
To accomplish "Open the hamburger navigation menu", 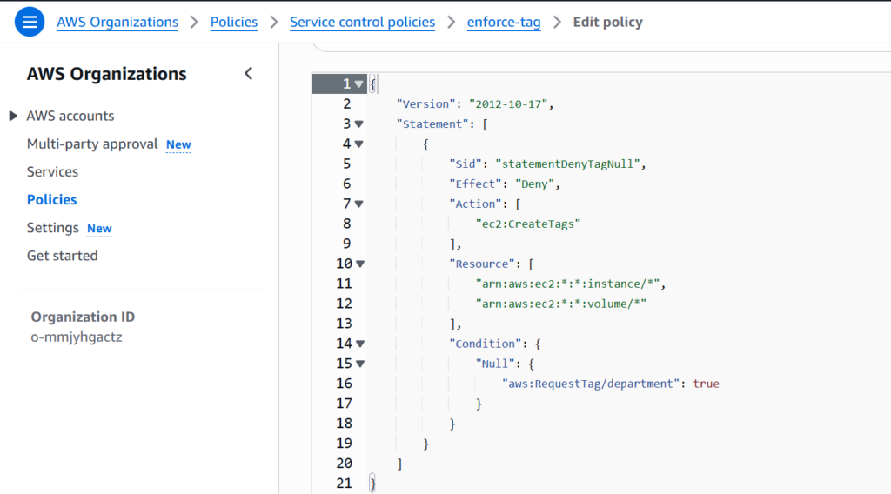I will point(30,22).
